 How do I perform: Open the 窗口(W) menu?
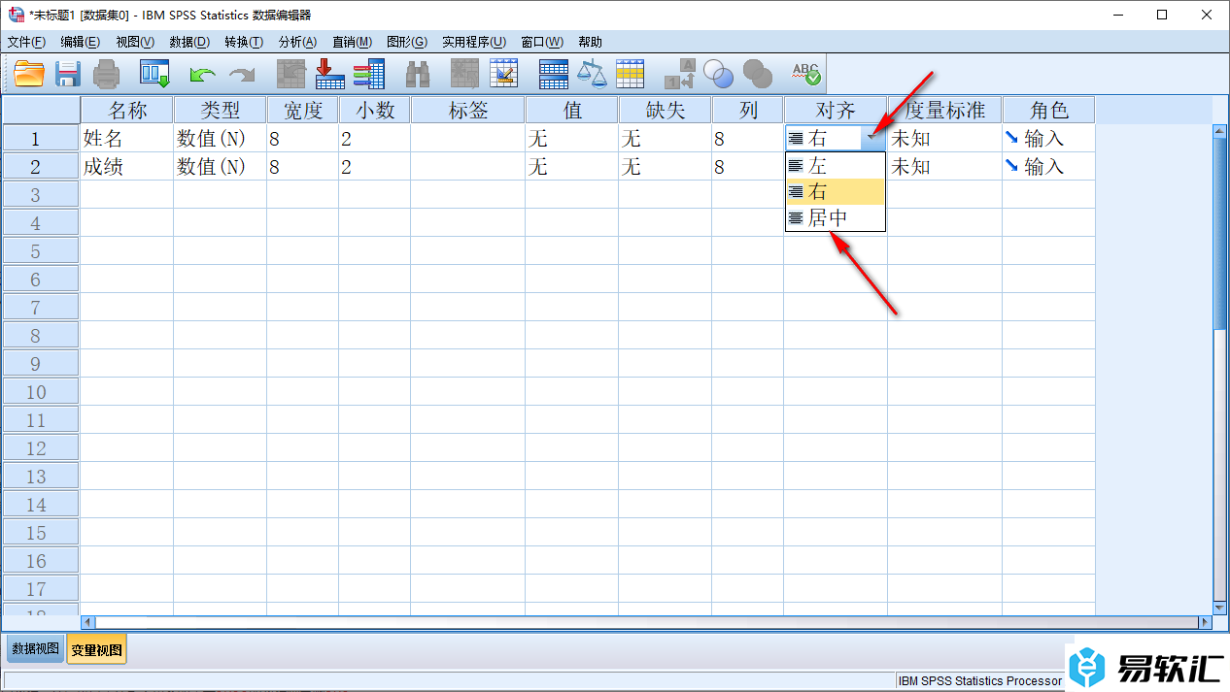pos(542,42)
